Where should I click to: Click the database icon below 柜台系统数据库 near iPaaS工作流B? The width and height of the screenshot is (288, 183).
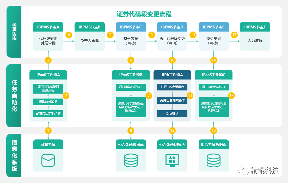(131, 161)
